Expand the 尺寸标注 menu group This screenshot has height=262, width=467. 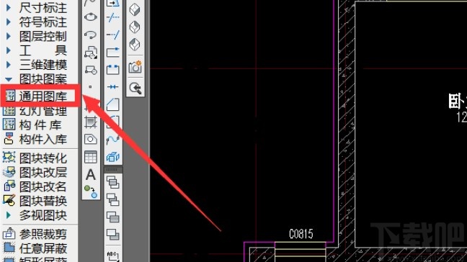tap(9, 8)
